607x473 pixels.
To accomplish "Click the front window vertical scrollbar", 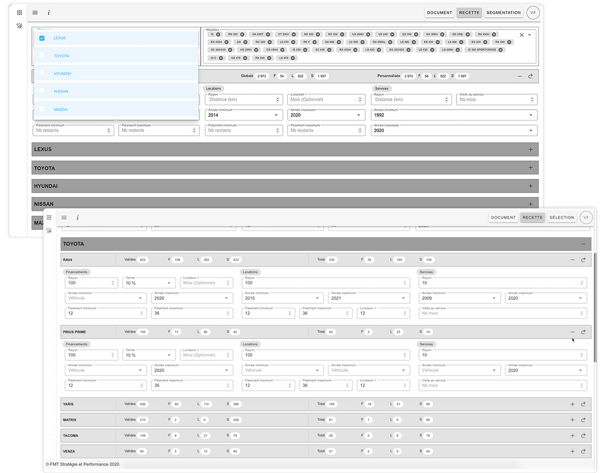I will pos(595,308).
